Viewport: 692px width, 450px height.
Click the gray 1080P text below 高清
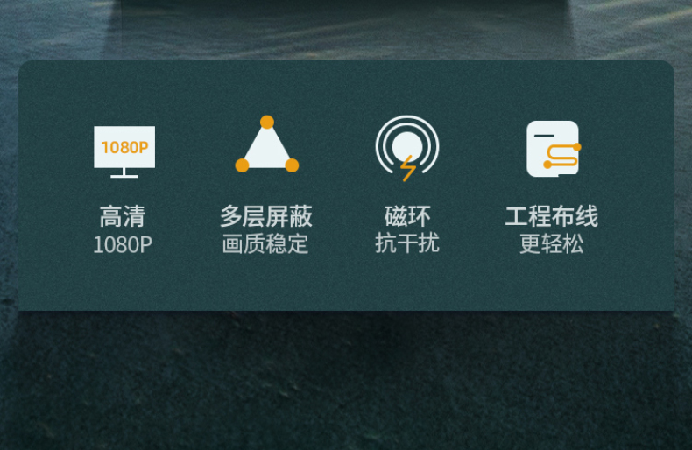click(x=123, y=244)
